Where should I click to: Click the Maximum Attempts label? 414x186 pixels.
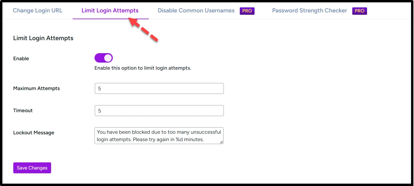[x=36, y=88]
